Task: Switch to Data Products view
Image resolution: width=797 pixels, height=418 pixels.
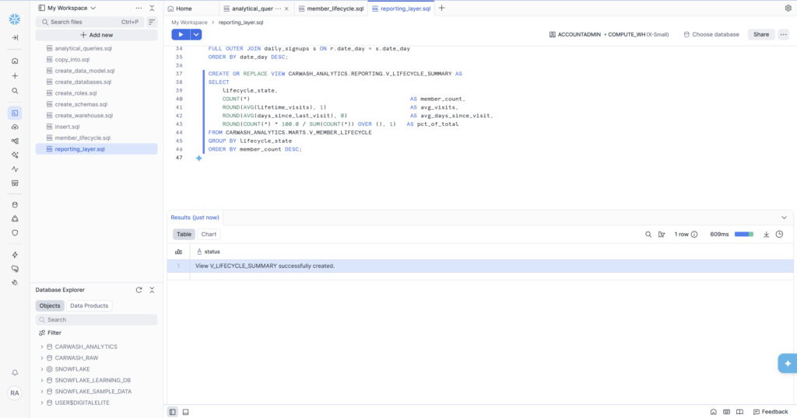Action: pos(90,306)
